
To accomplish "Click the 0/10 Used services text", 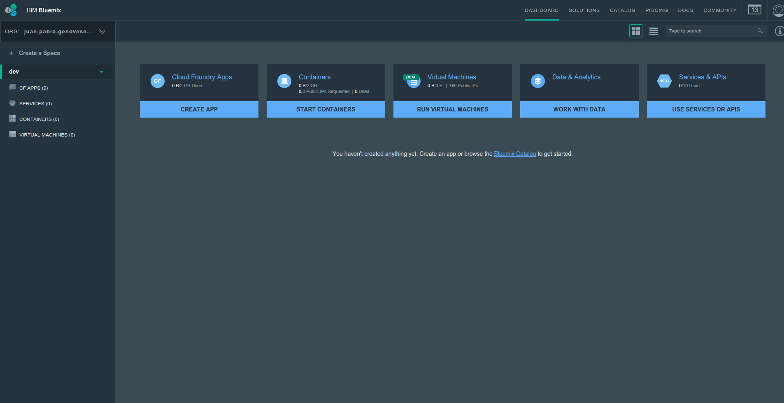I will pos(689,86).
